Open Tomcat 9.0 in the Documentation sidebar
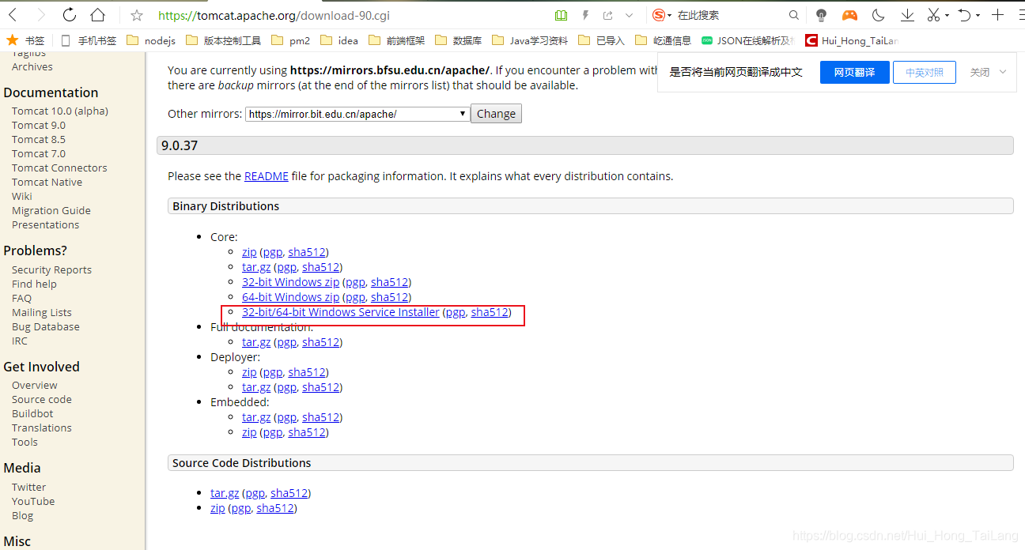 click(x=39, y=125)
